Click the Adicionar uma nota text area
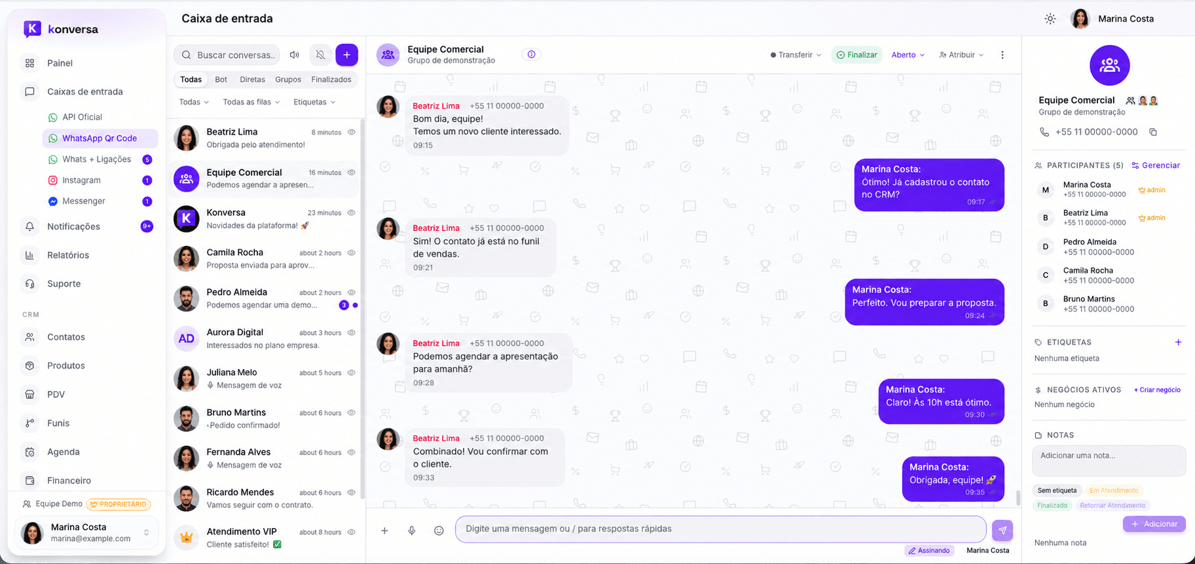 tap(1109, 461)
